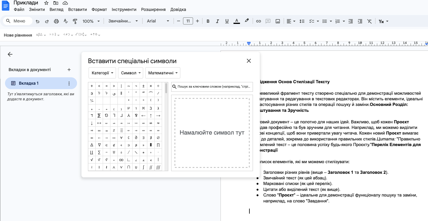Toggle Underline formatting
Screen dimensions: 428x221
pos(227,21)
